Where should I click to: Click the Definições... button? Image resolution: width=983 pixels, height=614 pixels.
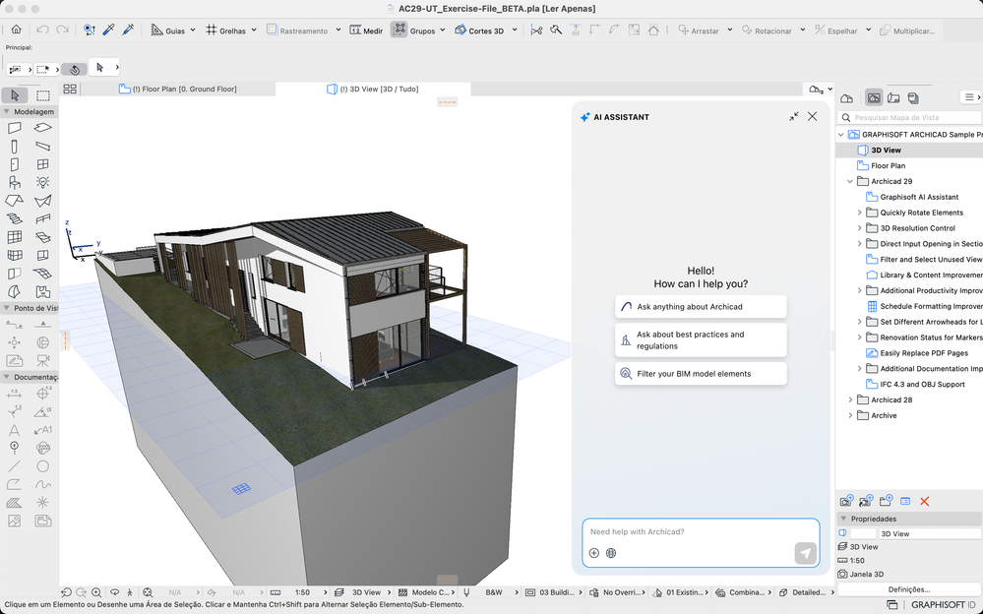908,589
